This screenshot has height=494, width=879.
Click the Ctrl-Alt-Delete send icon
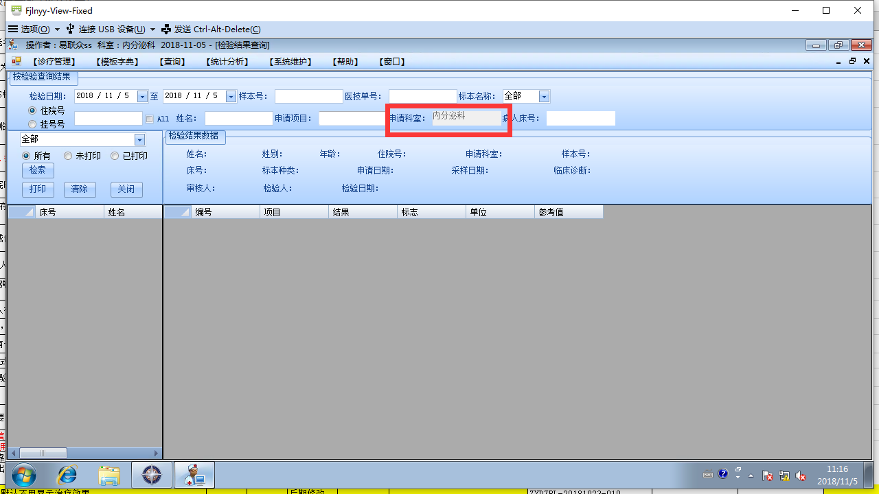click(166, 30)
